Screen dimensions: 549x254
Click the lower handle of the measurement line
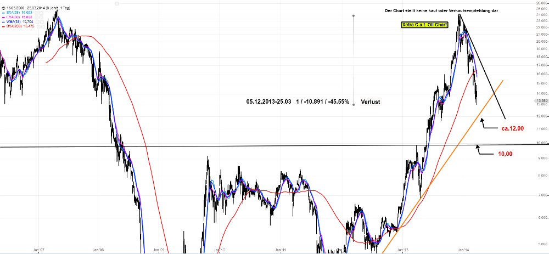tap(353, 104)
